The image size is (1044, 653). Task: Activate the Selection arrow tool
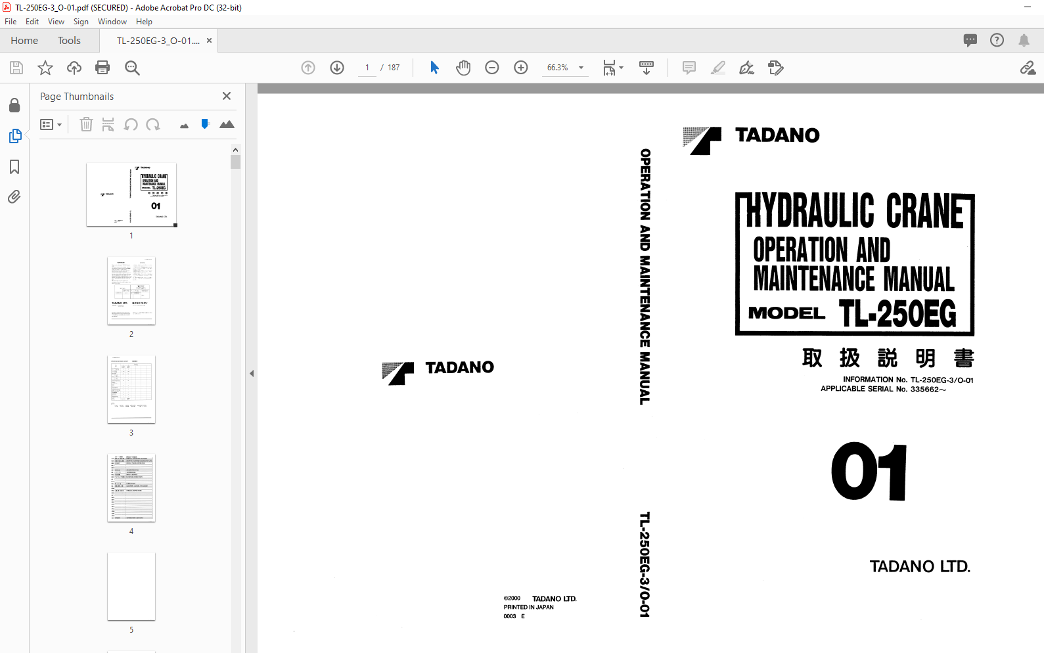434,68
